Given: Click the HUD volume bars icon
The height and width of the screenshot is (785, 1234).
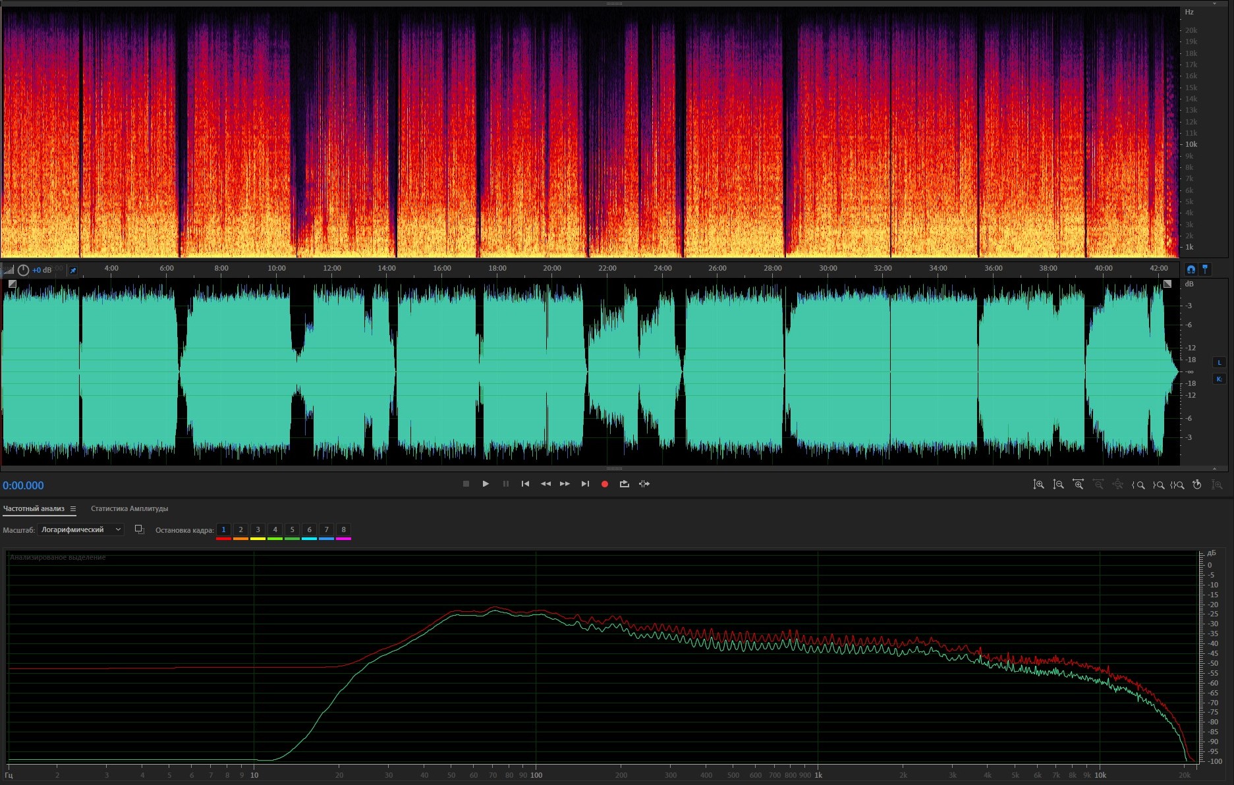Looking at the screenshot, I should [9, 270].
